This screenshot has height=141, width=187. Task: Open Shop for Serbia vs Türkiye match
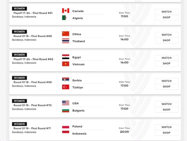click(x=167, y=87)
